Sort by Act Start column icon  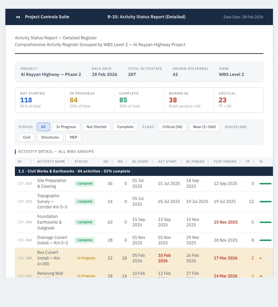[181, 162]
